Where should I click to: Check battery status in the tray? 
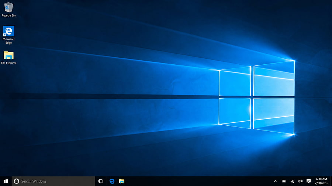284,181
